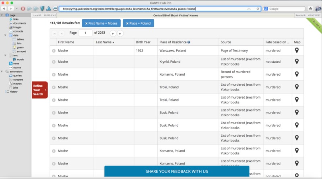The height and width of the screenshot is (179, 322).
Task: Collapse the automators tree node
Action: pos(2,72)
